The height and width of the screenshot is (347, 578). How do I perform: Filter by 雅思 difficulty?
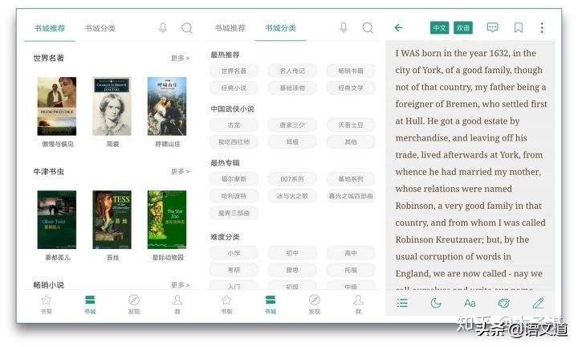point(292,270)
